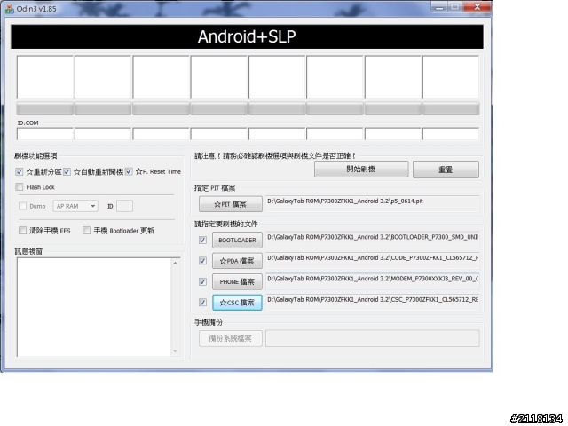This screenshot has width=568, height=426.
Task: Click the Android+SLP banner
Action: coord(247,36)
